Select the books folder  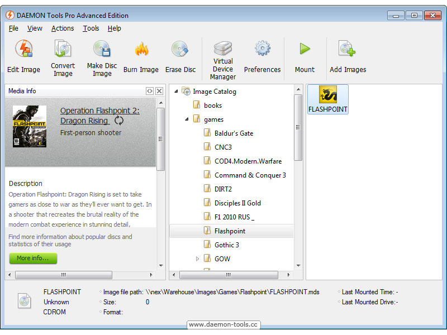[x=213, y=106]
